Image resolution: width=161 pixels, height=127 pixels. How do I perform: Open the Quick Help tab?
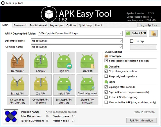pyautogui.click(x=85, y=26)
